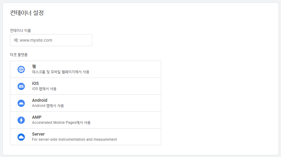This screenshot has height=157, width=281.
Task: Click the 타겟 플랫폼 section label
Action: tap(19, 55)
